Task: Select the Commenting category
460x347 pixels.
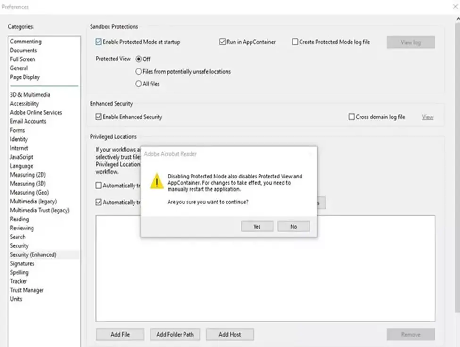Action: coord(25,42)
